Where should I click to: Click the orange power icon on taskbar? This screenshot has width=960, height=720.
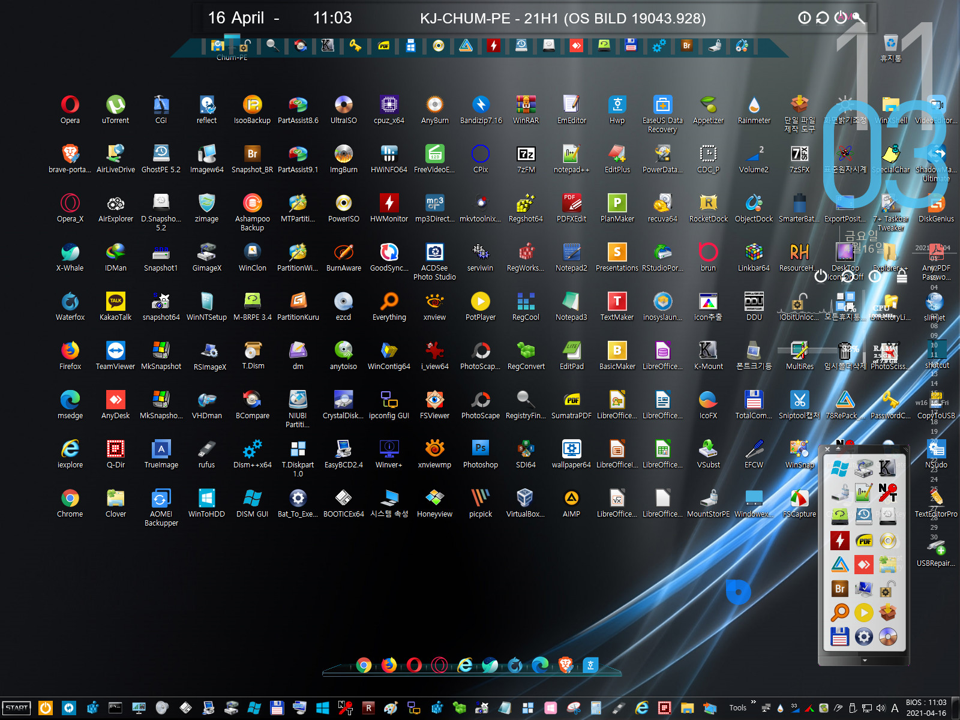pos(46,708)
